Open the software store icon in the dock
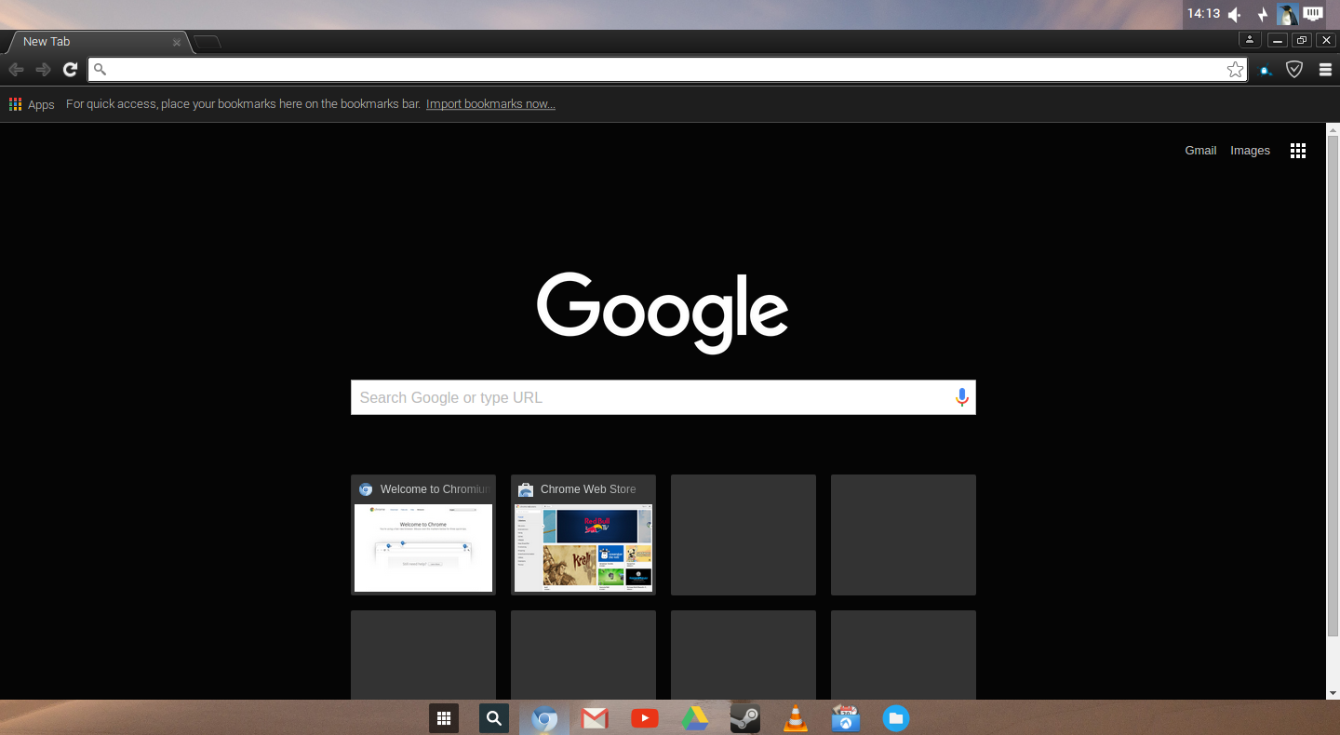The width and height of the screenshot is (1340, 735). click(x=846, y=718)
